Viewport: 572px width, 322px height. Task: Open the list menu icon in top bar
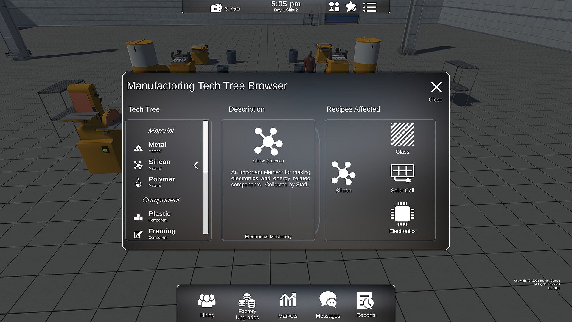tap(370, 7)
